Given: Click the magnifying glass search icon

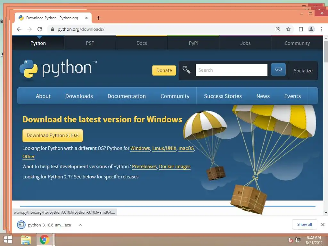Looking at the screenshot, I should coord(186,70).
